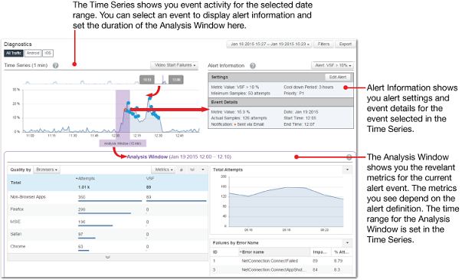The height and width of the screenshot is (280, 462).
Task: Open the Alert Information help icon
Action: [x=253, y=66]
